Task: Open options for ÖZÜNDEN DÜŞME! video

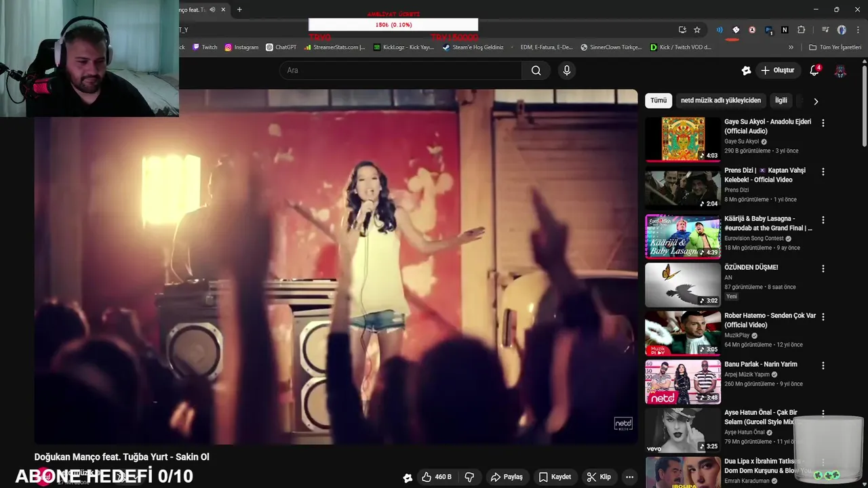Action: (x=823, y=269)
